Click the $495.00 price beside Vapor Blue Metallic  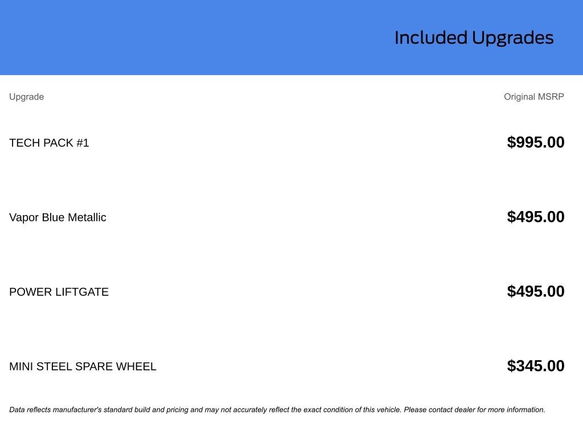point(535,217)
